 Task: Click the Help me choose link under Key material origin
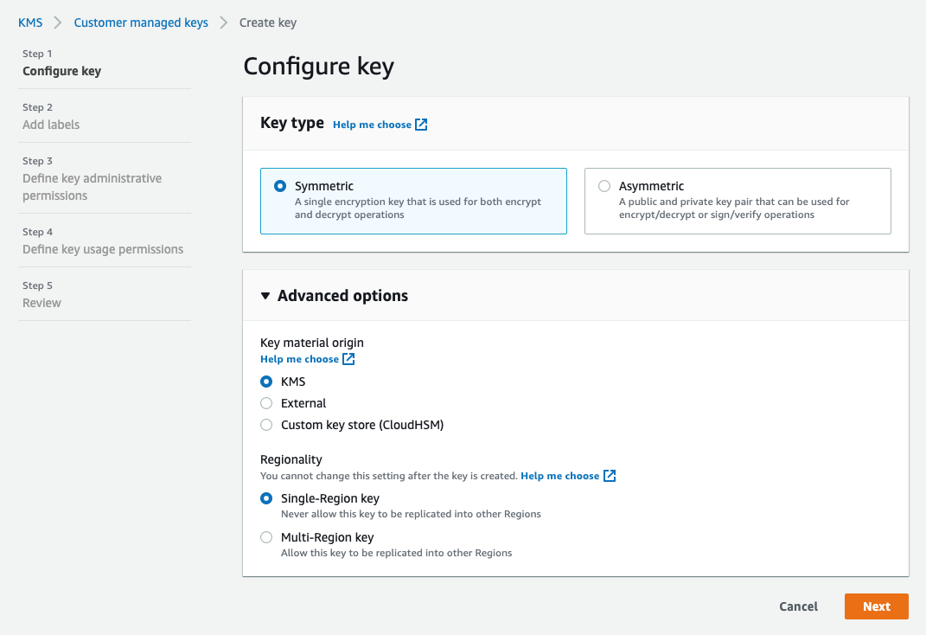pyautogui.click(x=297, y=358)
